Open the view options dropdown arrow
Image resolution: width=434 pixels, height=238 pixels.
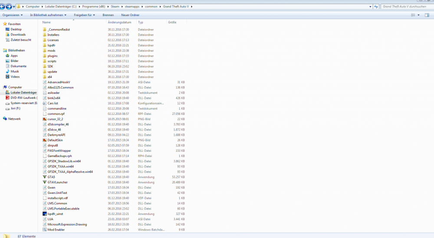pos(418,15)
